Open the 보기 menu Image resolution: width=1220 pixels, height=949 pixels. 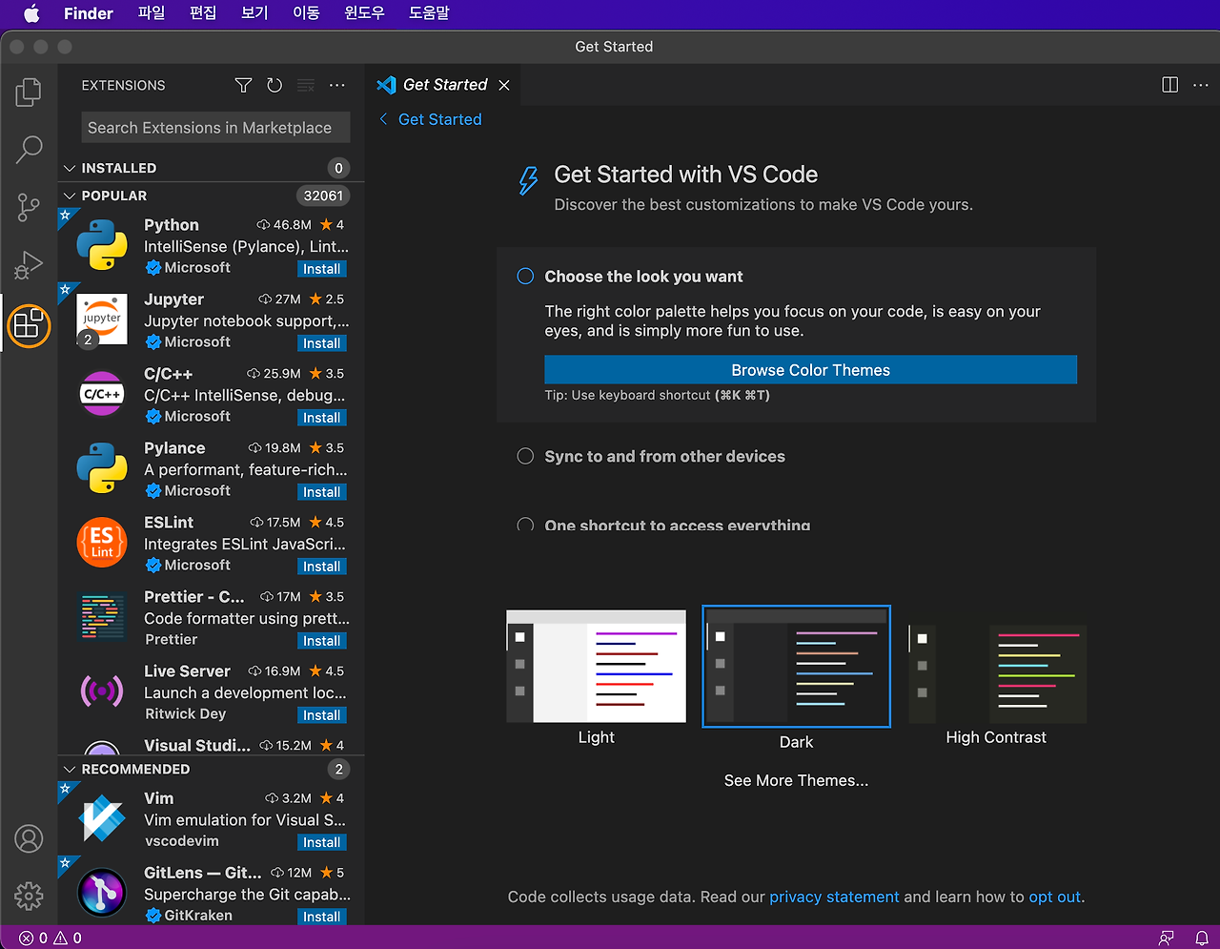point(254,13)
